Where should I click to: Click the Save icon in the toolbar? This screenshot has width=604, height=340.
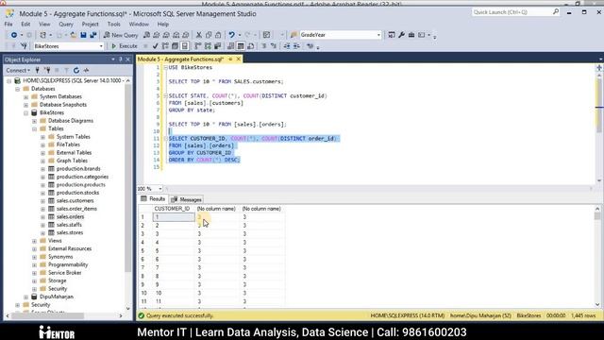tap(83, 35)
